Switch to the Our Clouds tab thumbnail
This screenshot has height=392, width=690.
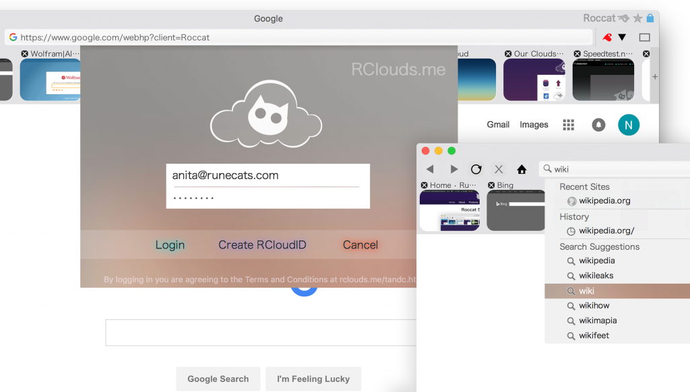pyautogui.click(x=534, y=79)
